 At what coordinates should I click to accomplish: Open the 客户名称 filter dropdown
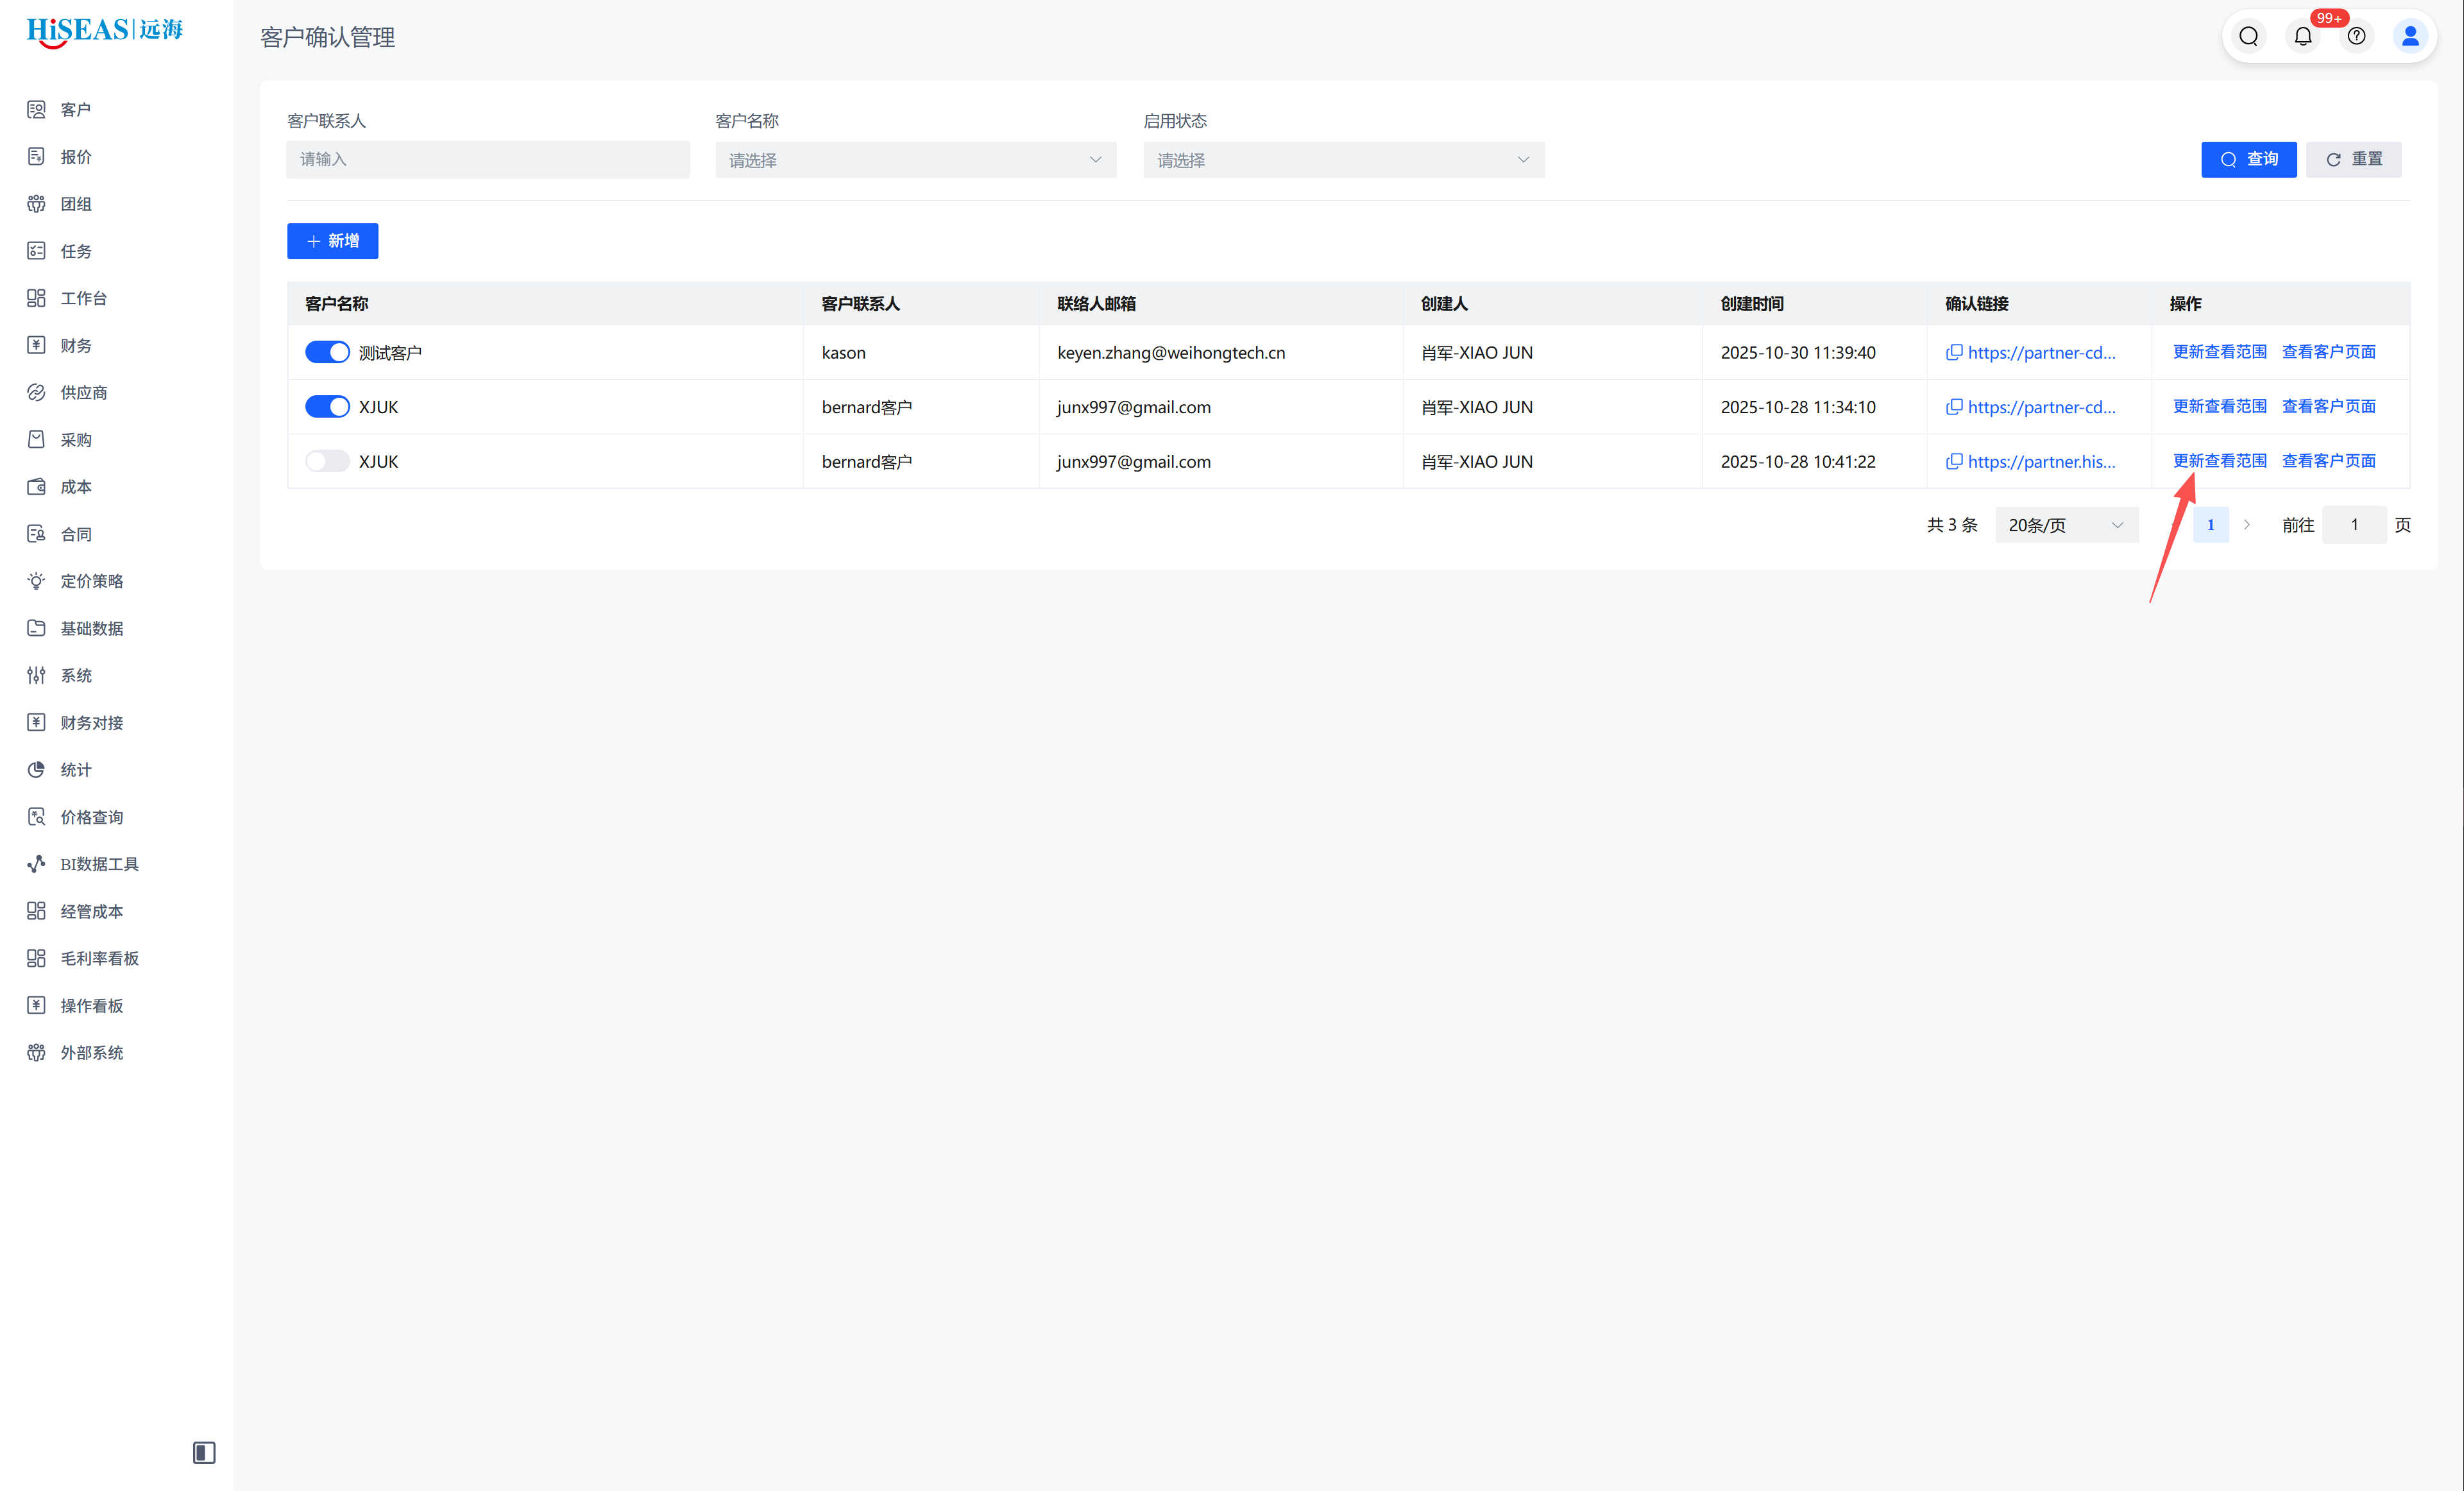(915, 160)
